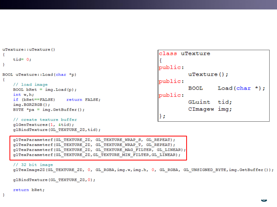
Task: Select the GL_TEXTURE_WRAP_T parameter line
Action: point(94,145)
